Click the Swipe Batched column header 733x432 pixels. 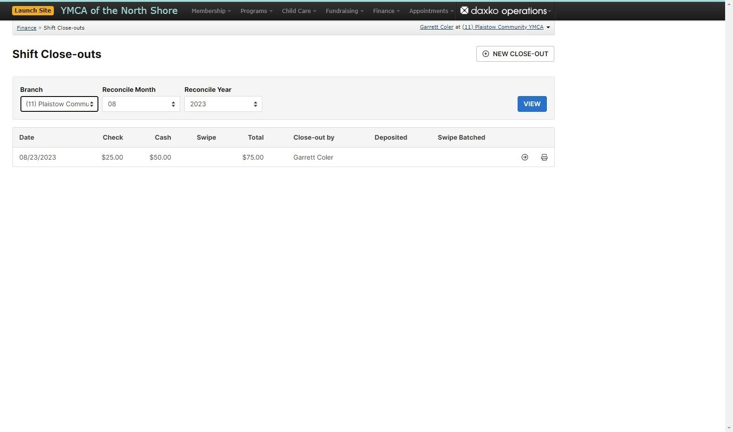click(x=461, y=137)
